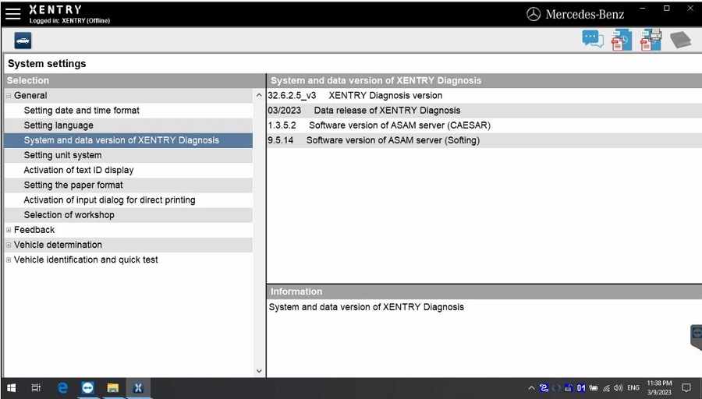Open the XENTRY hamburger menu
This screenshot has height=399, width=702.
pyautogui.click(x=13, y=13)
